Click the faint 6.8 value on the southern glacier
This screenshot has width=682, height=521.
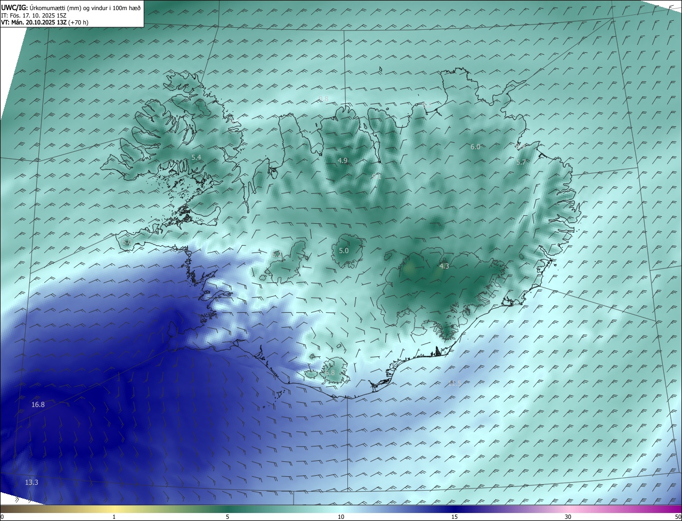(330, 373)
